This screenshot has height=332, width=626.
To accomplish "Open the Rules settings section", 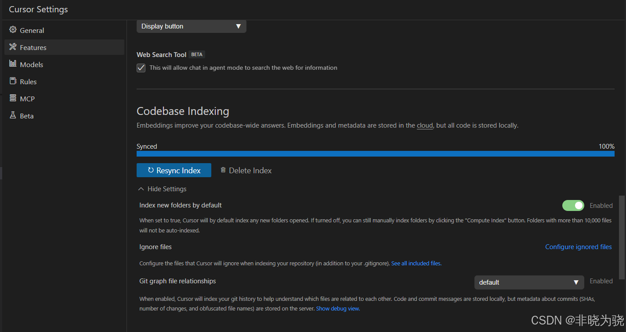I will [x=64, y=82].
